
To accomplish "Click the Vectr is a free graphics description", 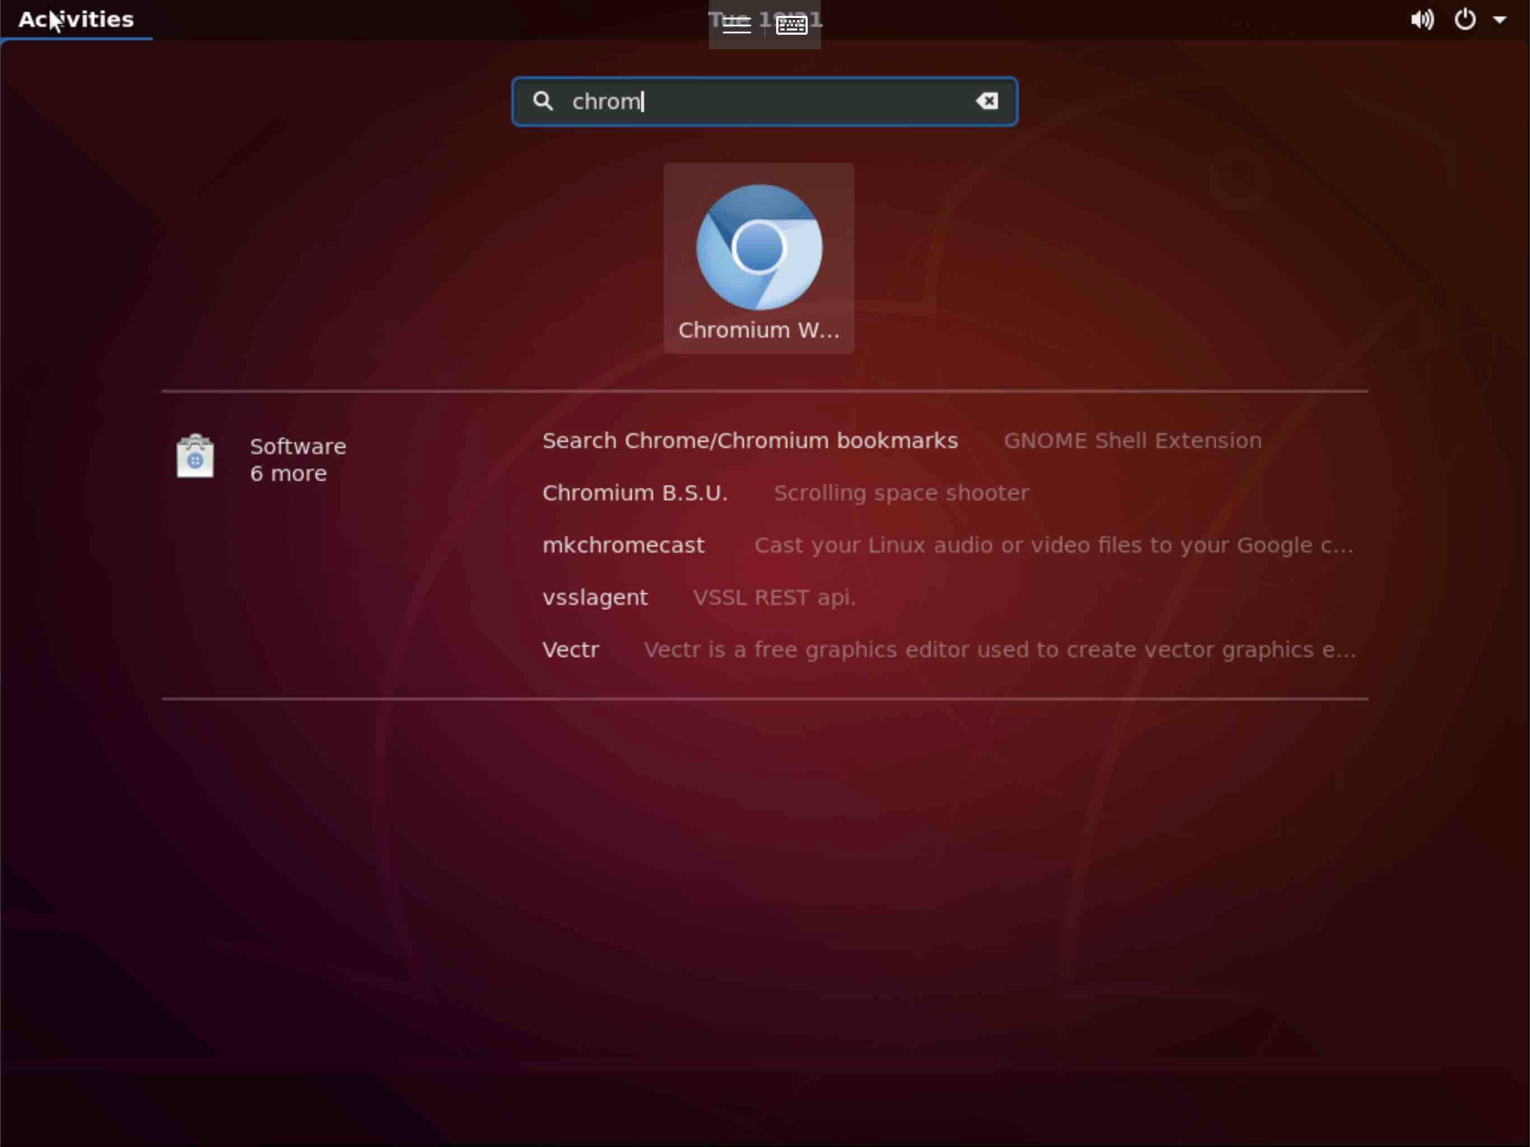I will 1000,650.
